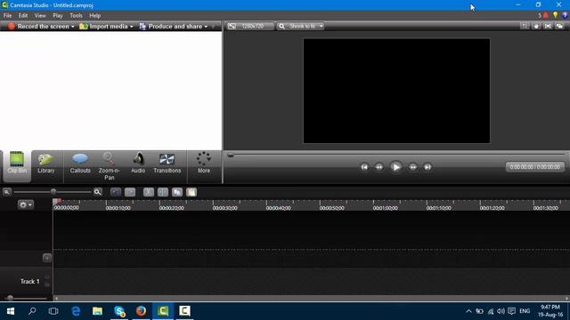Expand the timeline gear settings dropdown
The image size is (570, 320).
(x=26, y=204)
